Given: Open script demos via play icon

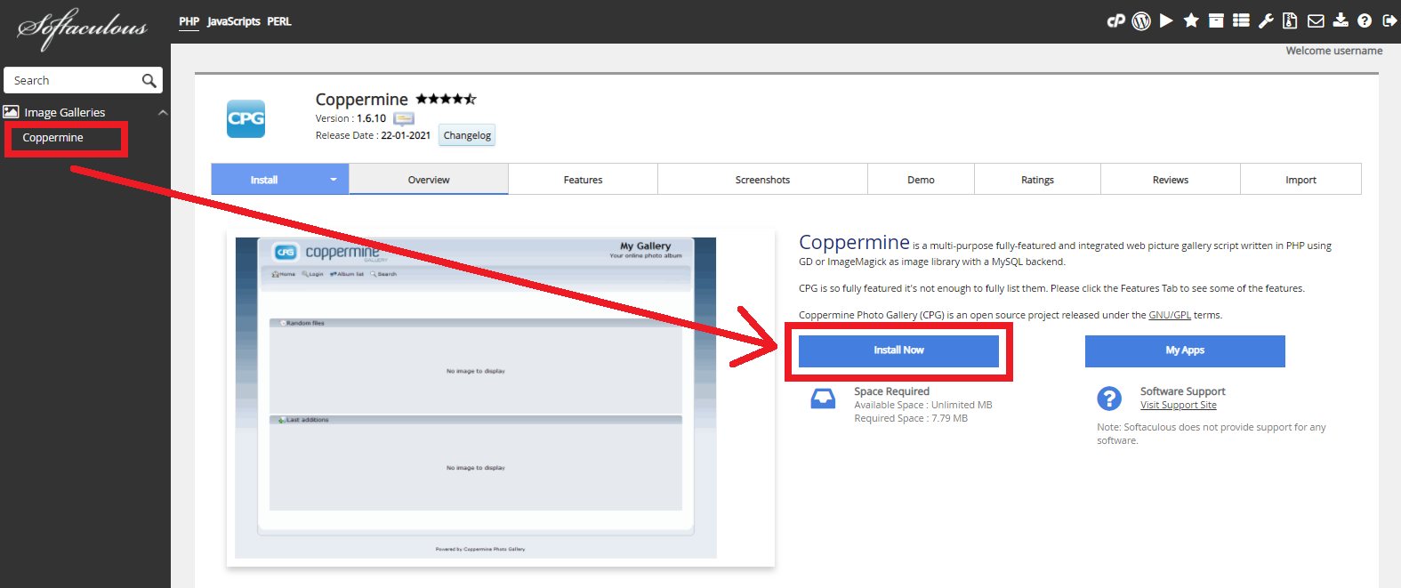Looking at the screenshot, I should (1166, 20).
